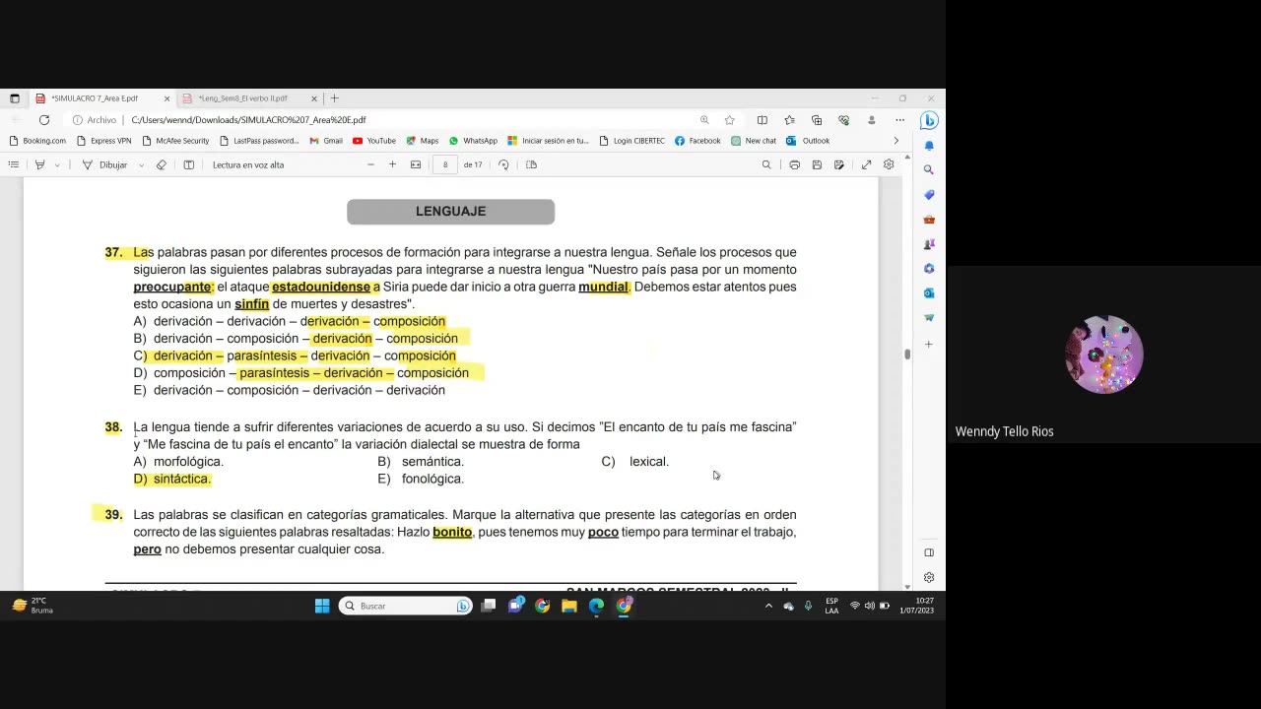1261x709 pixels.
Task: Open a new browser tab
Action: tap(335, 98)
